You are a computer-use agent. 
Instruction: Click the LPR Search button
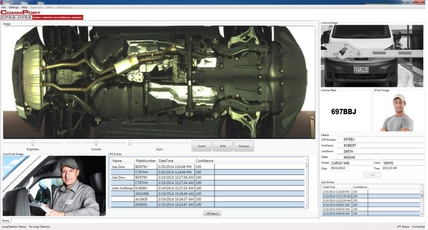point(212,213)
